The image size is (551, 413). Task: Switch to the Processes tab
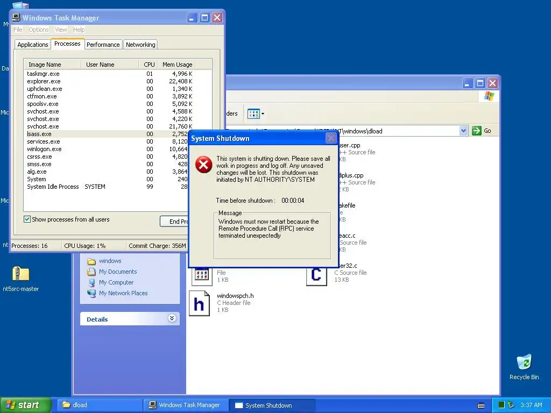[67, 44]
